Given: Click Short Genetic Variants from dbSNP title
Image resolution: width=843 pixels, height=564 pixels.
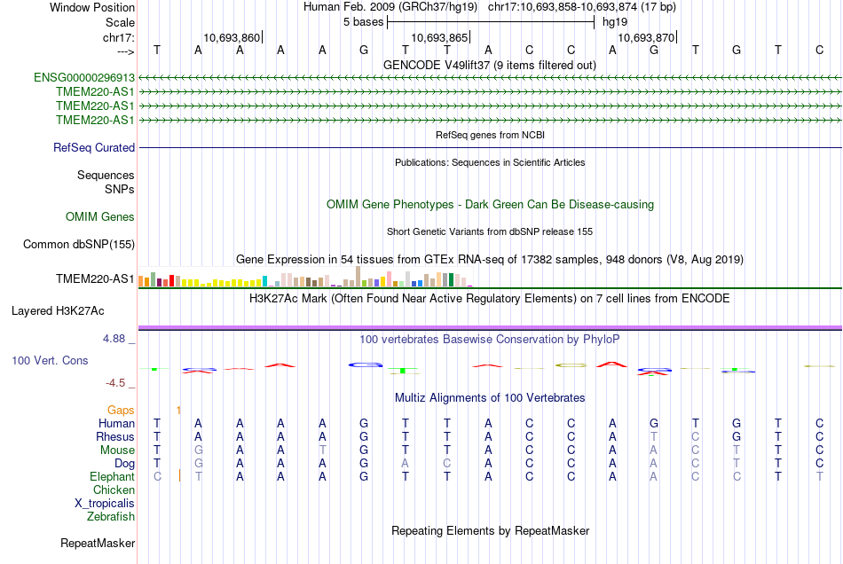Looking at the screenshot, I should (x=489, y=232).
